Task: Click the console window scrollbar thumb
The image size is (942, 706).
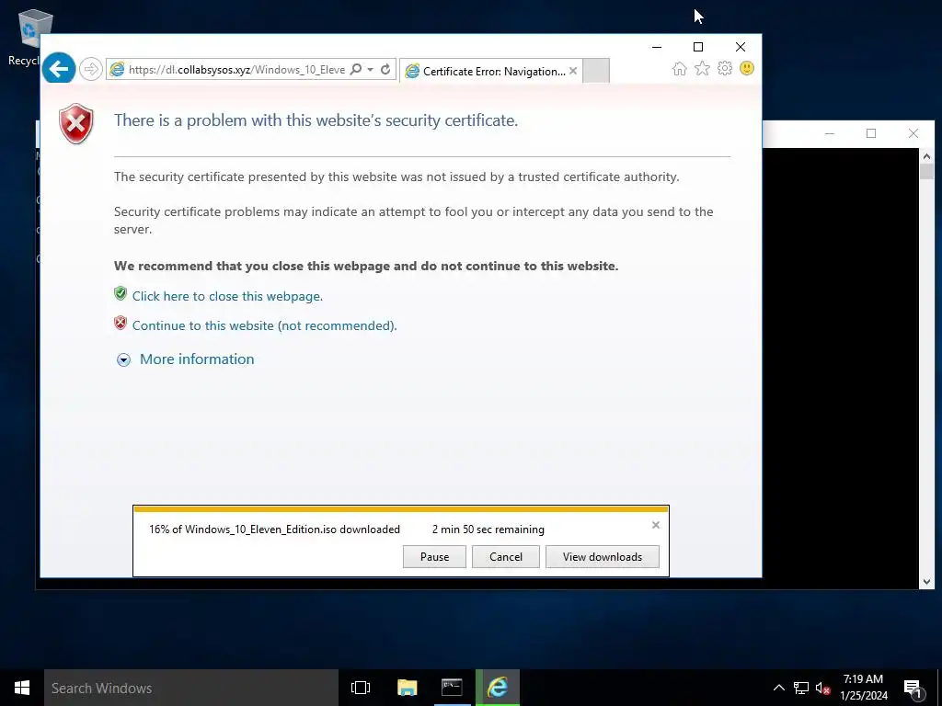Action: click(x=926, y=171)
